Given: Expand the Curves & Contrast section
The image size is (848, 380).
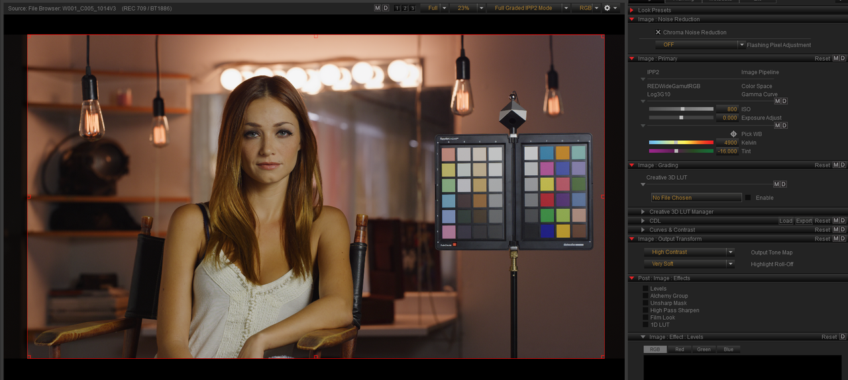Looking at the screenshot, I should point(643,230).
